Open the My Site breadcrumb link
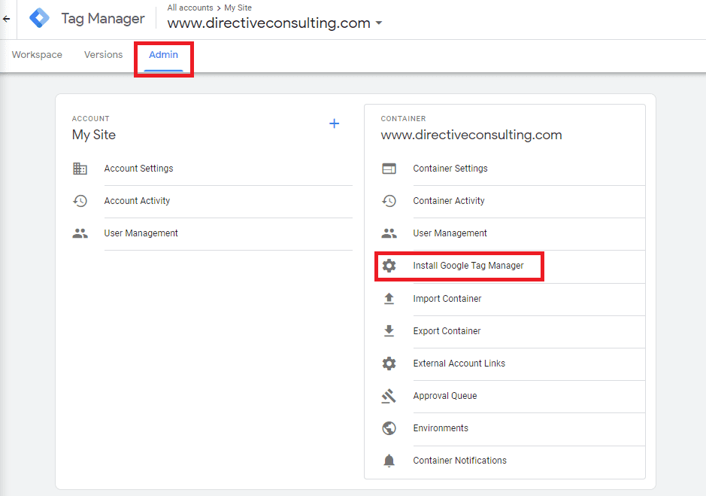Image resolution: width=706 pixels, height=496 pixels. (x=238, y=8)
